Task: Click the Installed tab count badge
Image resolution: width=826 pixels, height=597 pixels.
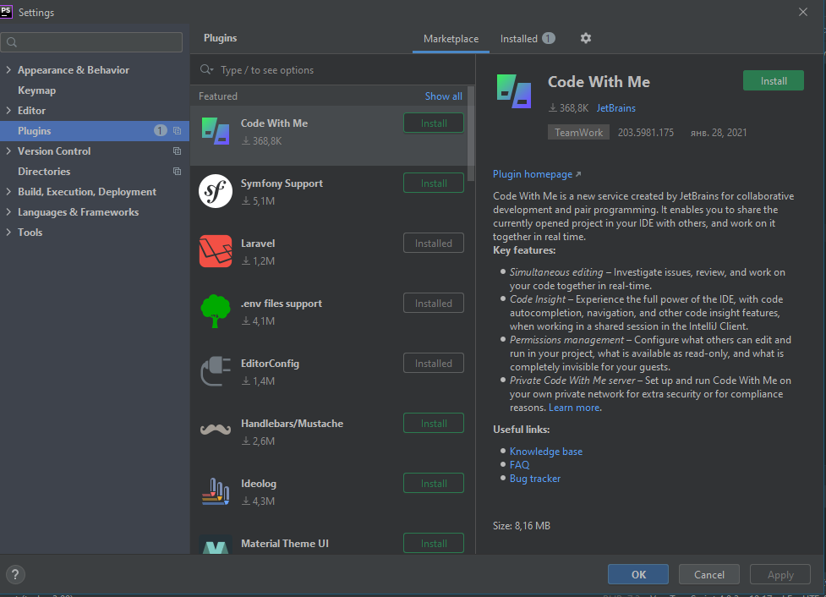Action: (x=549, y=38)
